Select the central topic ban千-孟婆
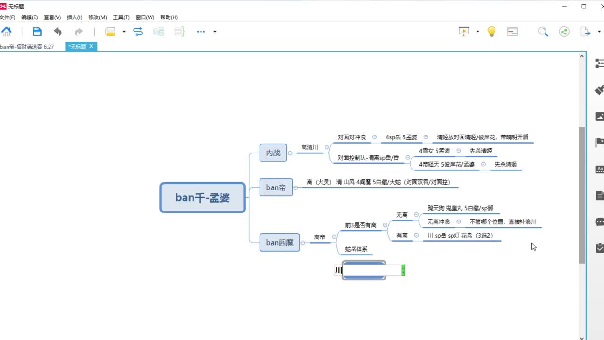The width and height of the screenshot is (604, 340). point(202,197)
